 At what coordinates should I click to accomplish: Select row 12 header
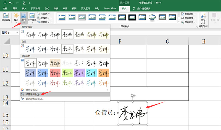[x=5, y=80]
